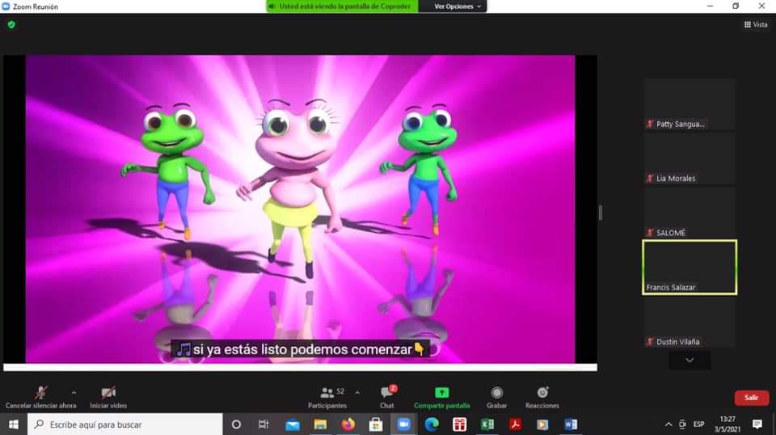776x435 pixels.
Task: Open media player icon in taskbar
Action: click(x=543, y=424)
